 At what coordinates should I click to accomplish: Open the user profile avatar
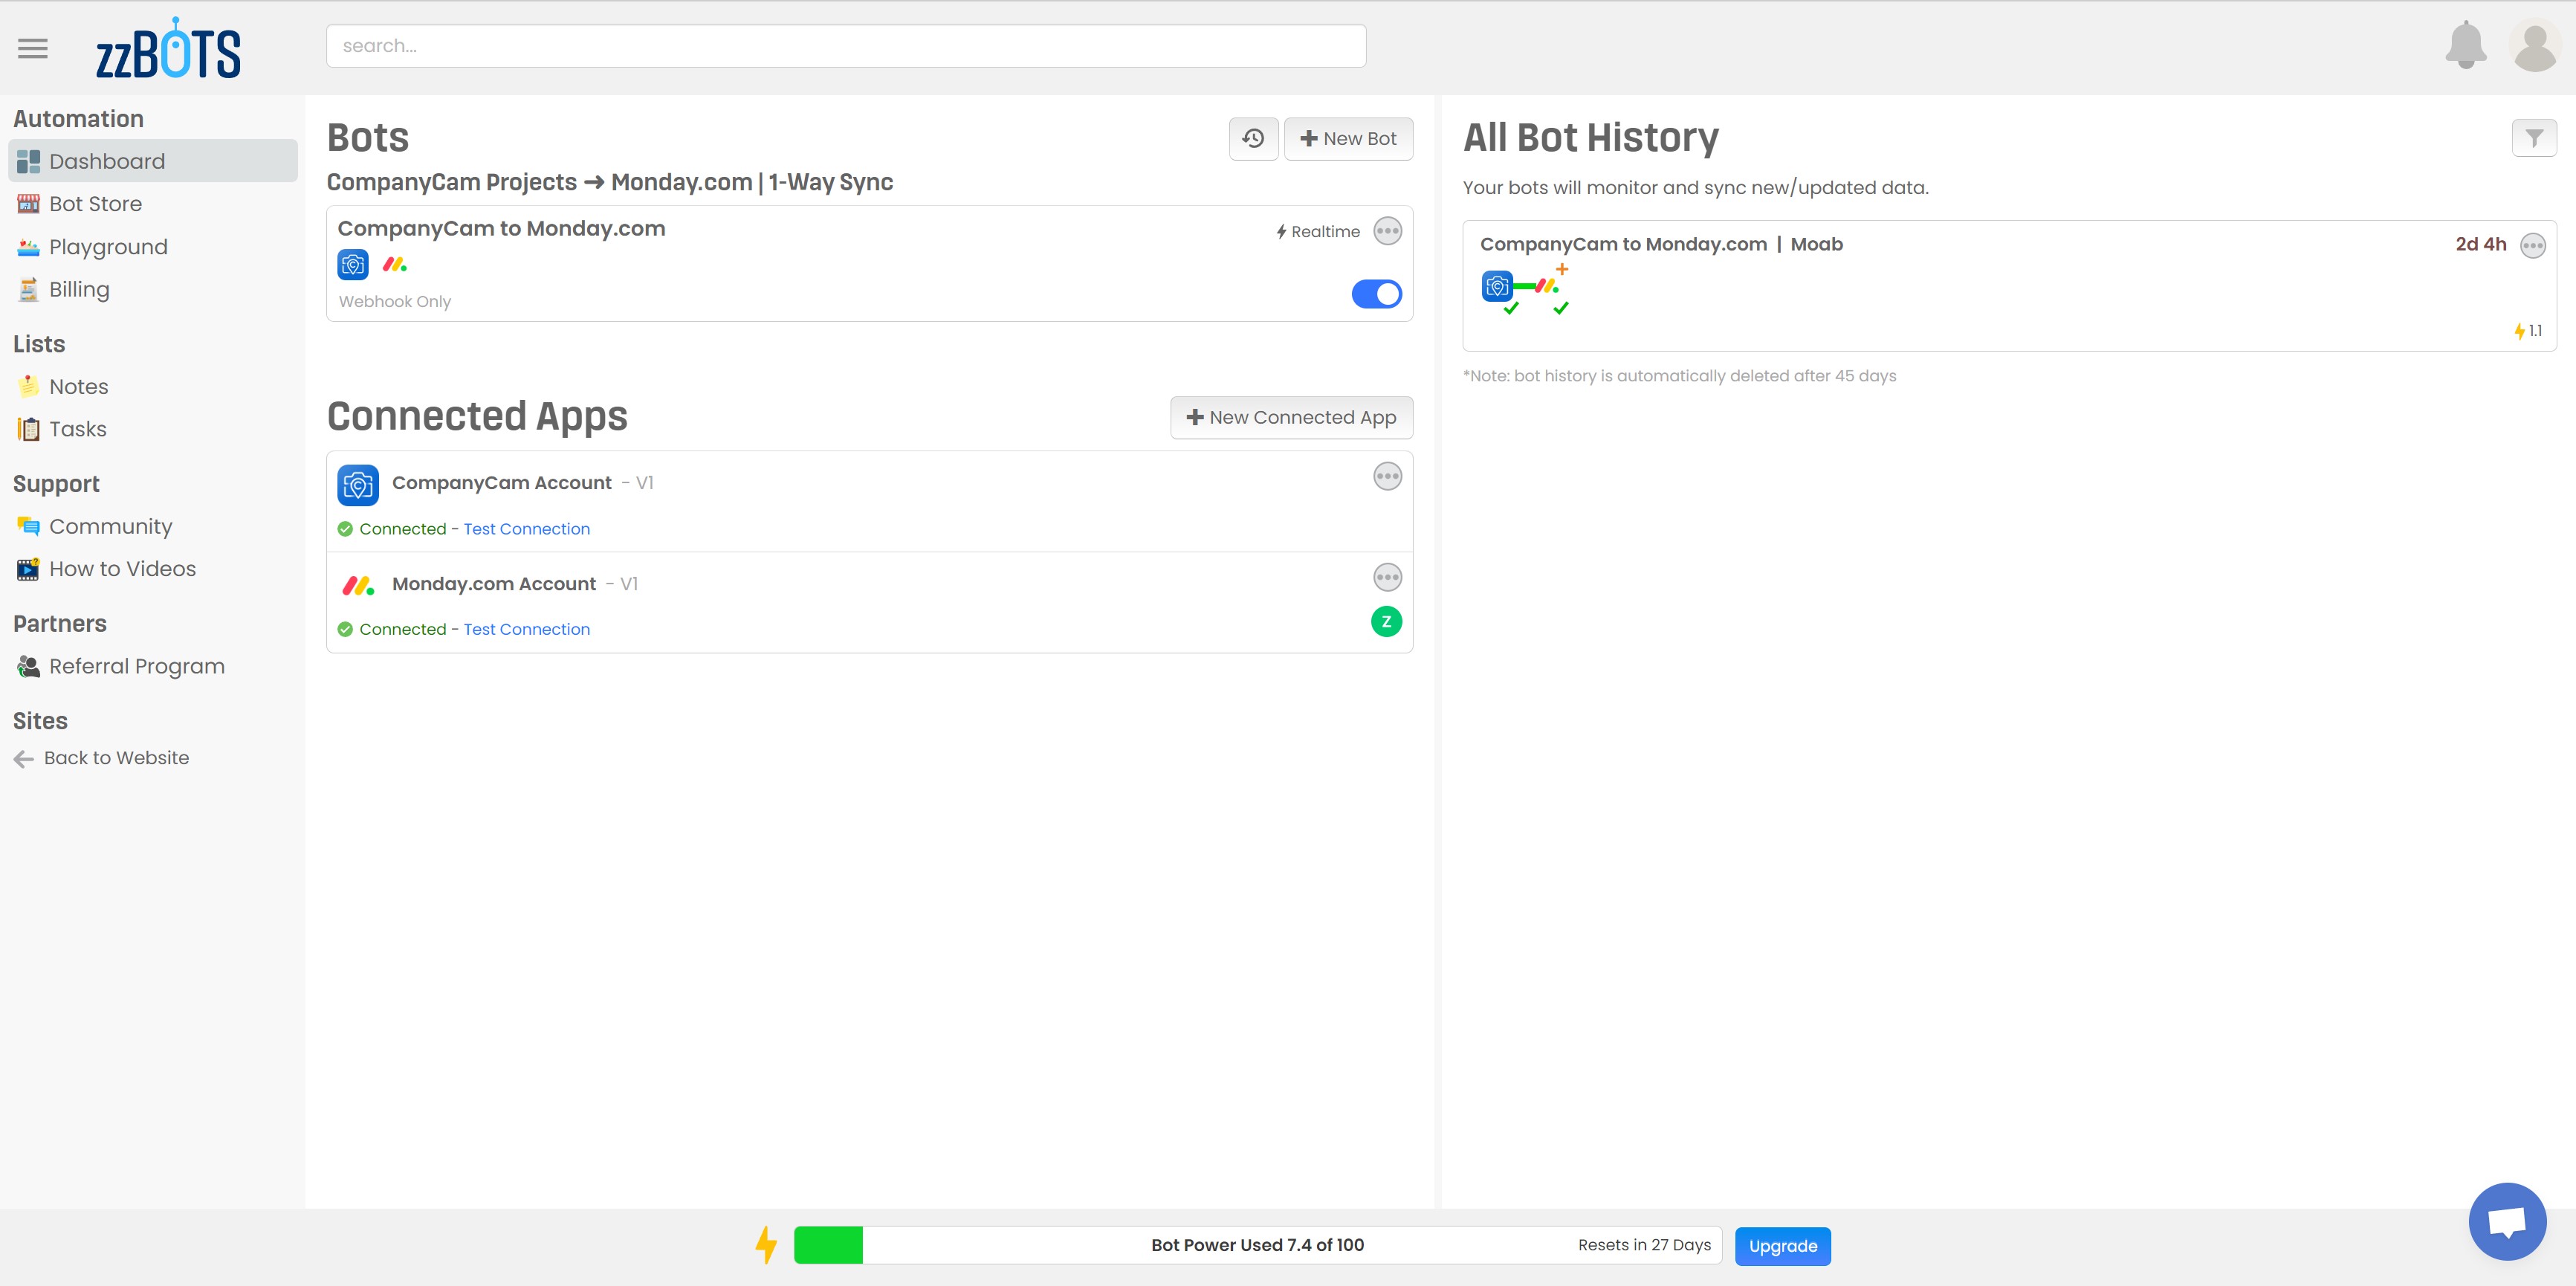point(2534,47)
